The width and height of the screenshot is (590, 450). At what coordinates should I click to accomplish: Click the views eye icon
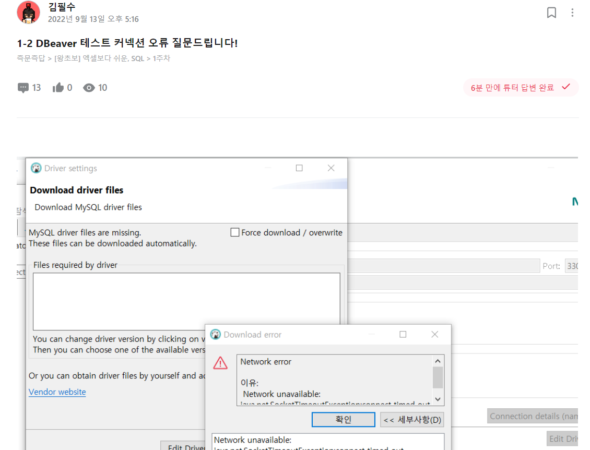coord(89,88)
